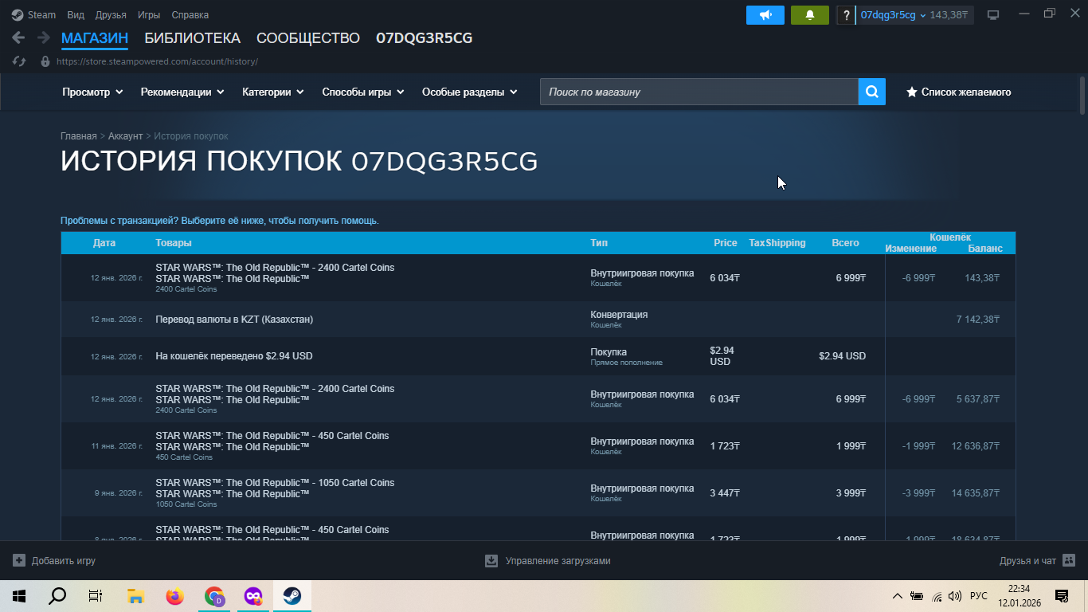
Task: Focus the store search input field
Action: 699,92
